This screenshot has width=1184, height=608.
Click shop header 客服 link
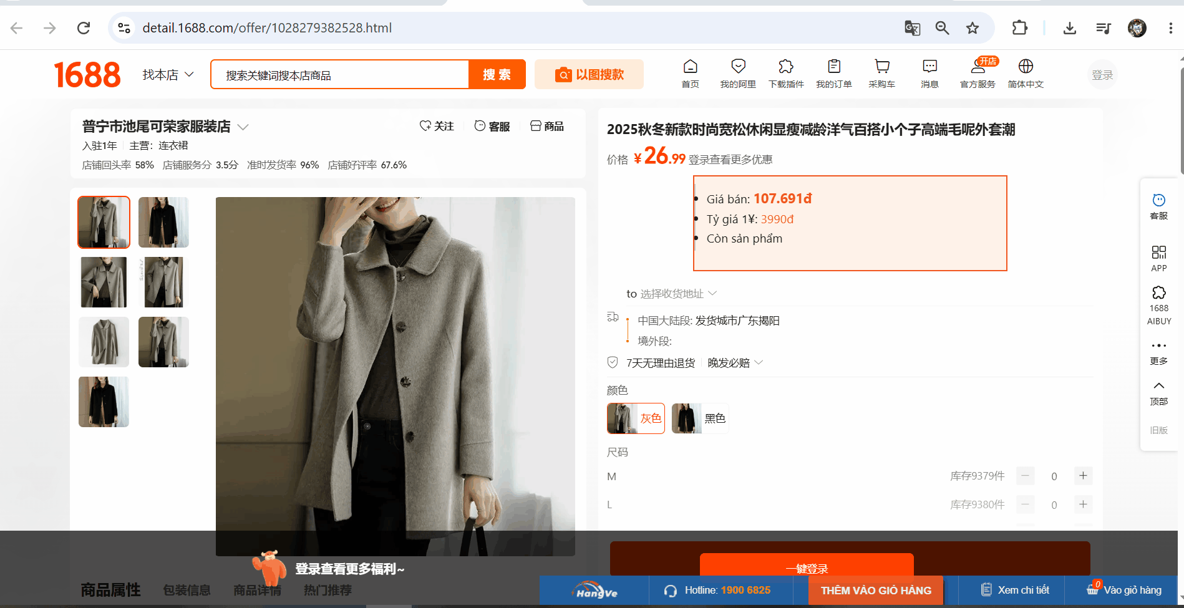click(x=492, y=127)
